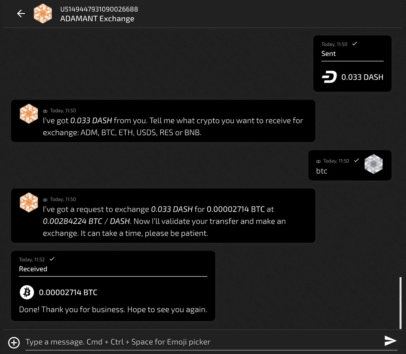This screenshot has width=406, height=354.
Task: Click the Dash logo in Sent transaction
Action: click(329, 77)
